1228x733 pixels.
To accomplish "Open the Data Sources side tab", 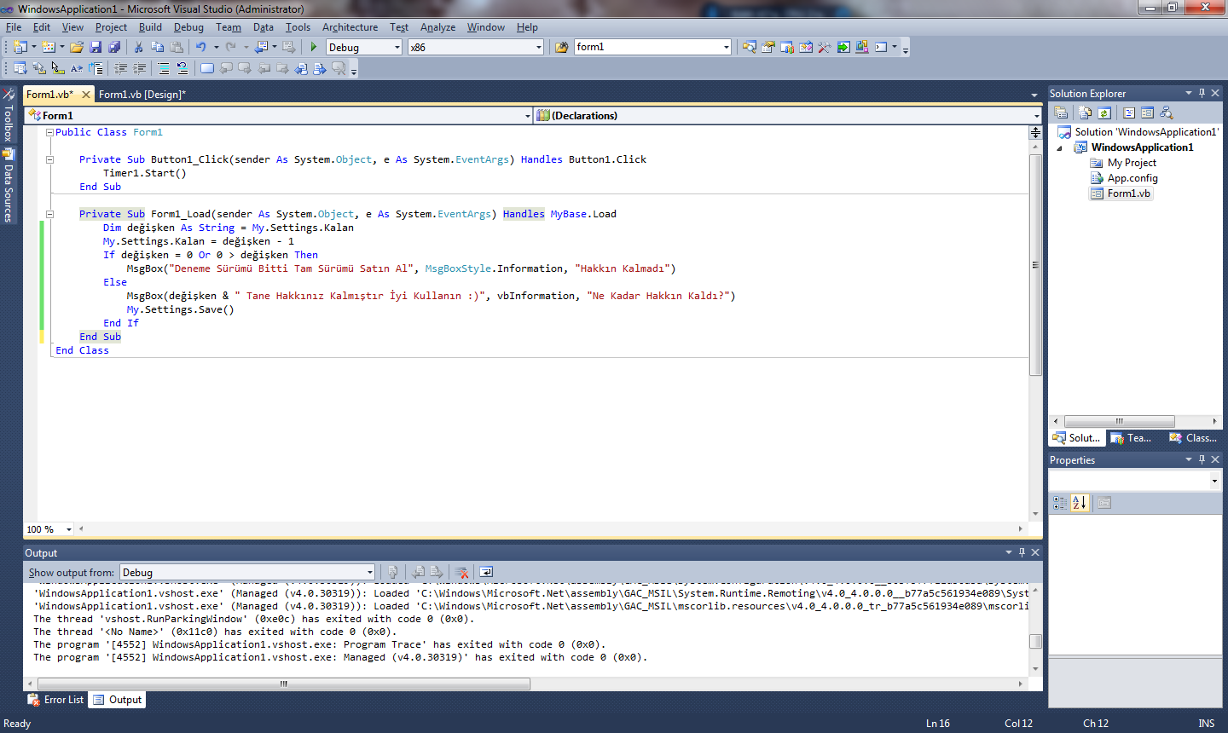I will [9, 186].
